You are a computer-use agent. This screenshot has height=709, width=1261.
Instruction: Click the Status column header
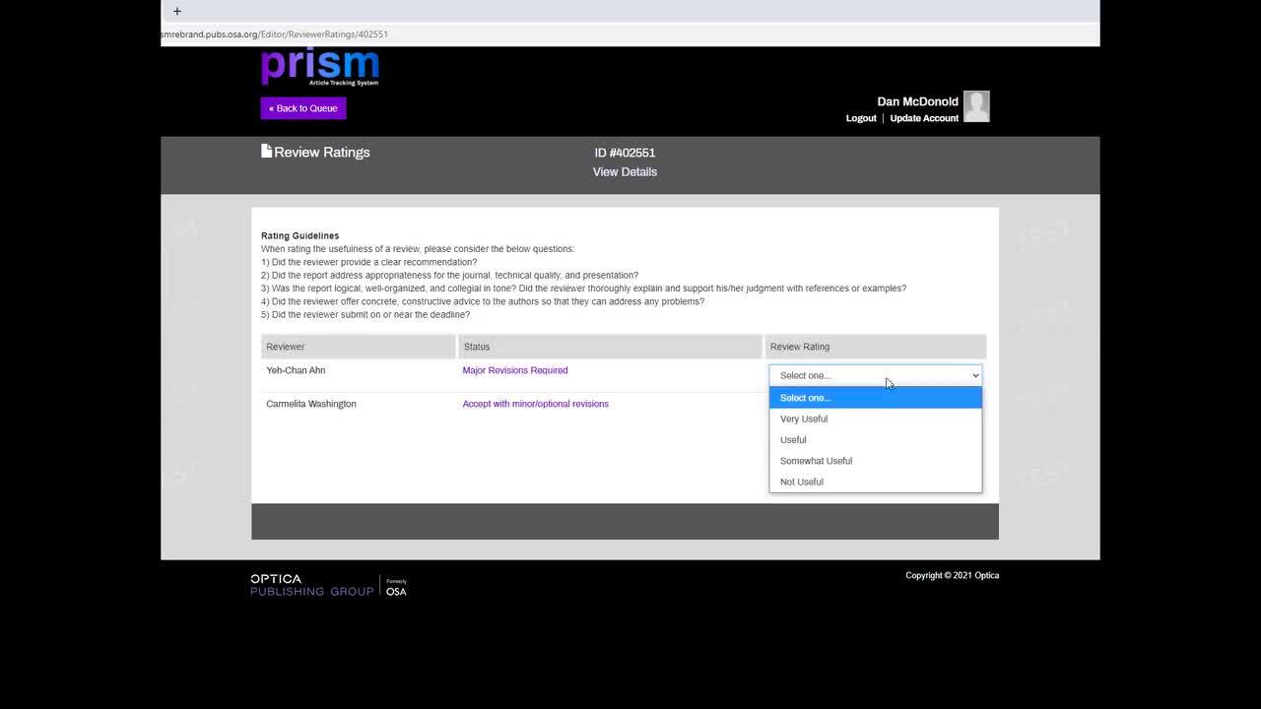point(610,347)
